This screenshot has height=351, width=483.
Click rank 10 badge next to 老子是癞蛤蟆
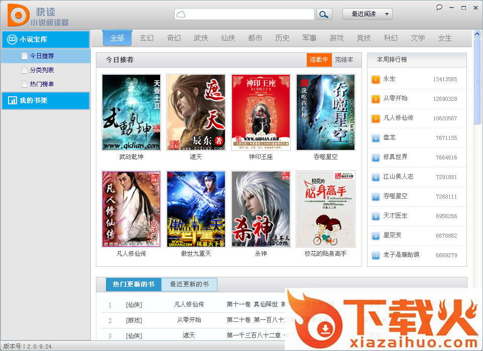point(376,255)
